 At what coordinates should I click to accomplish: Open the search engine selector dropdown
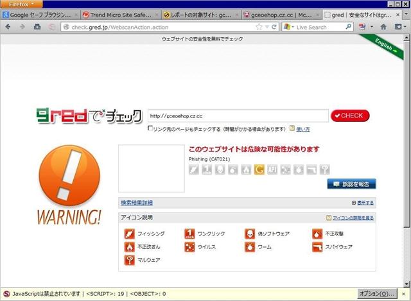pyautogui.click(x=289, y=27)
